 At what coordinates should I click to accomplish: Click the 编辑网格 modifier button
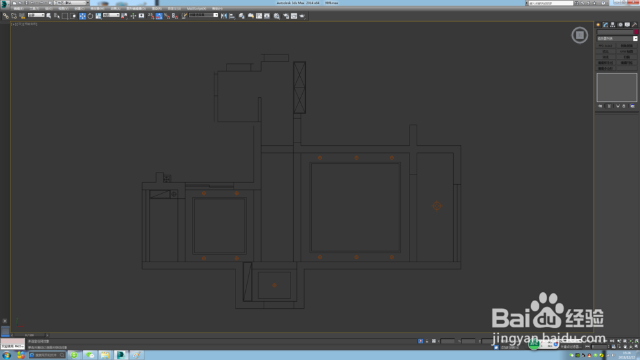tap(627, 63)
